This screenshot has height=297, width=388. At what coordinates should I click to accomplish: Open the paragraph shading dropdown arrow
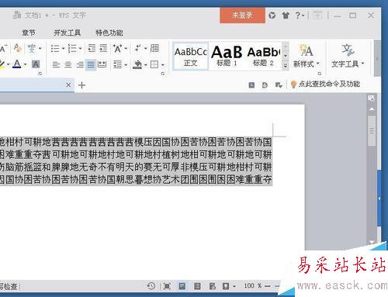146,64
